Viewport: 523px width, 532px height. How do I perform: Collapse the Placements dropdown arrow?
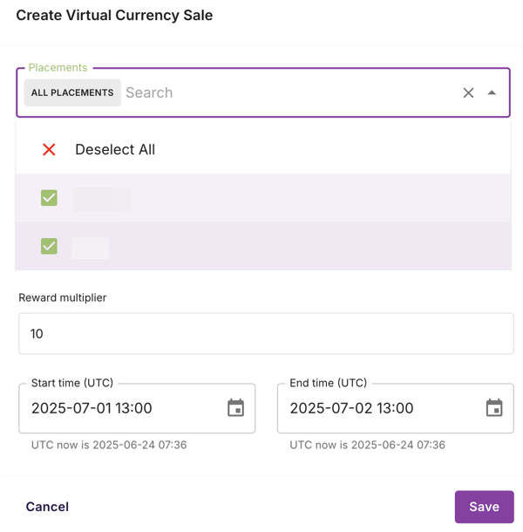492,92
